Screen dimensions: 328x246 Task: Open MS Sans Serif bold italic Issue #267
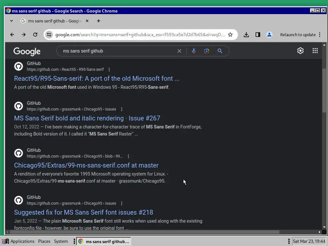pyautogui.click(x=87, y=118)
